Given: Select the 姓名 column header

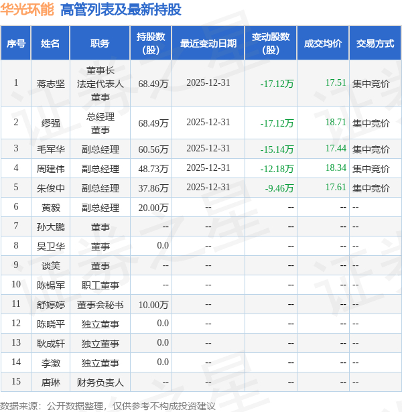Looking at the screenshot, I should pyautogui.click(x=50, y=43).
